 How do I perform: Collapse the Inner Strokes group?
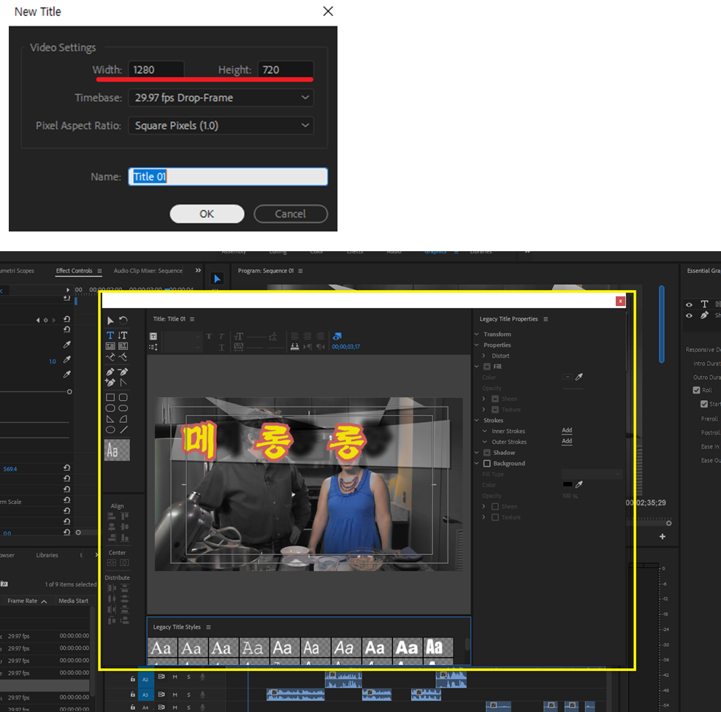pos(484,431)
